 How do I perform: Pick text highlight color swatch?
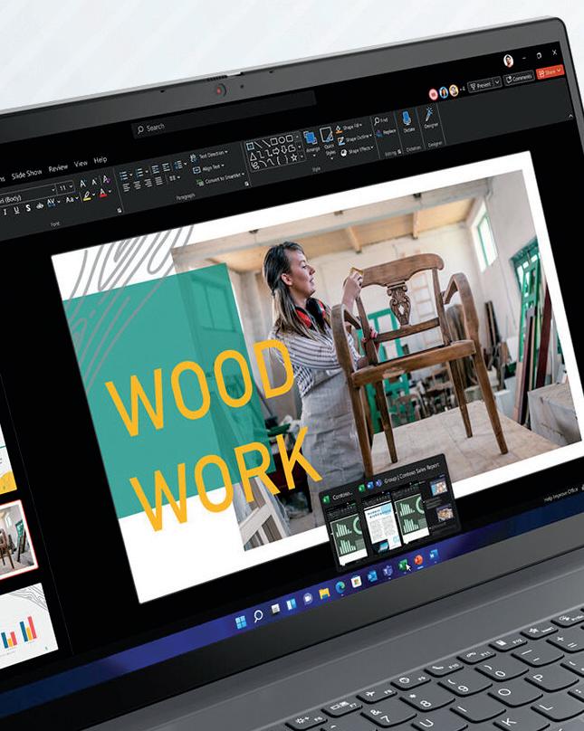point(87,196)
